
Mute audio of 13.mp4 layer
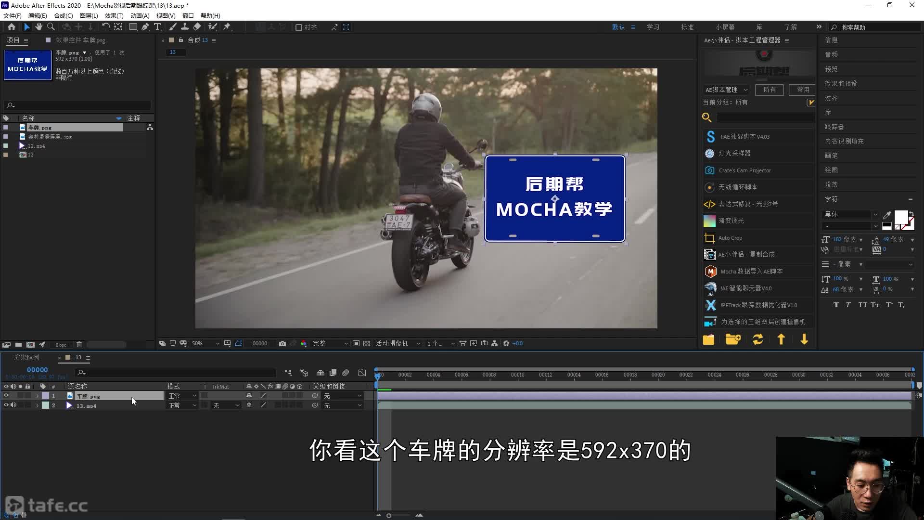tap(13, 405)
